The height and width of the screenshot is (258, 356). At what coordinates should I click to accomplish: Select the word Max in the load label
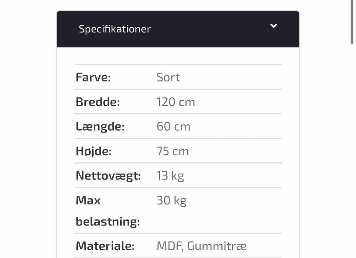coord(88,201)
